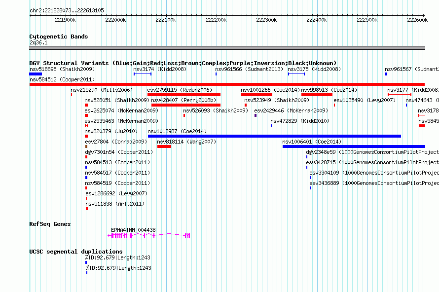
Task: Click the 222500k ruler tick label
Action: coord(367,20)
